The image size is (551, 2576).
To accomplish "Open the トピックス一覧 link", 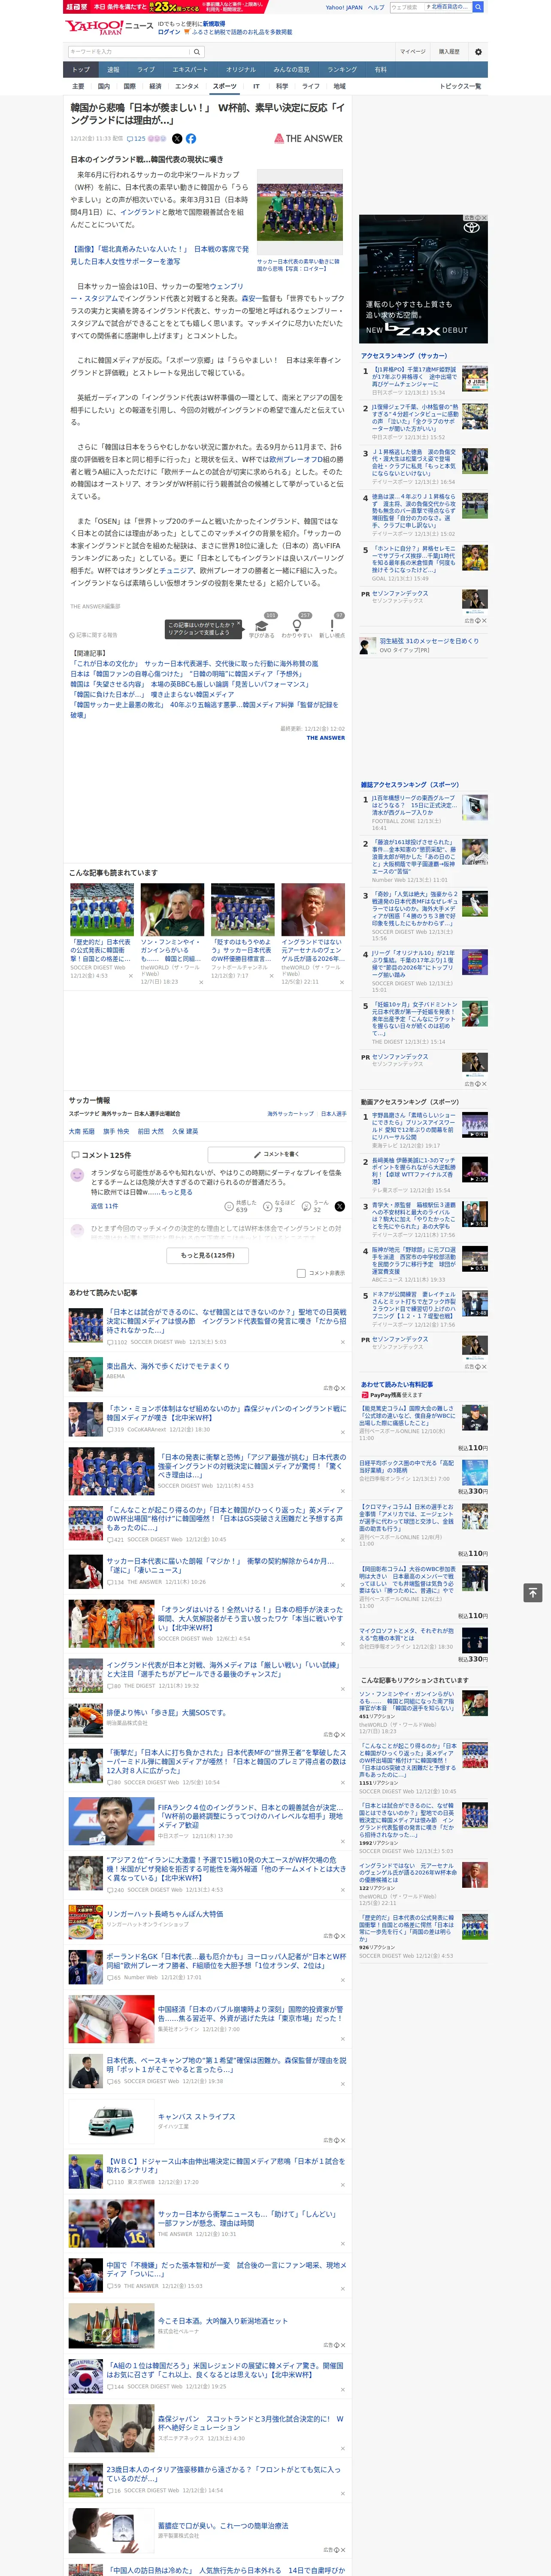I will [x=460, y=86].
